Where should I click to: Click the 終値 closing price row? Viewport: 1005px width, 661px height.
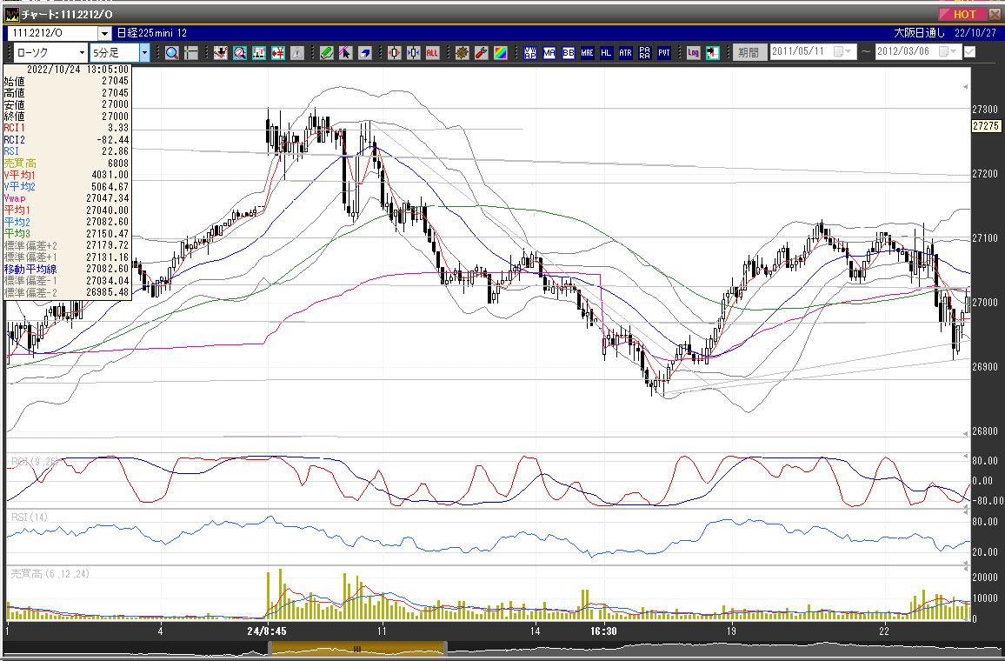coord(67,116)
